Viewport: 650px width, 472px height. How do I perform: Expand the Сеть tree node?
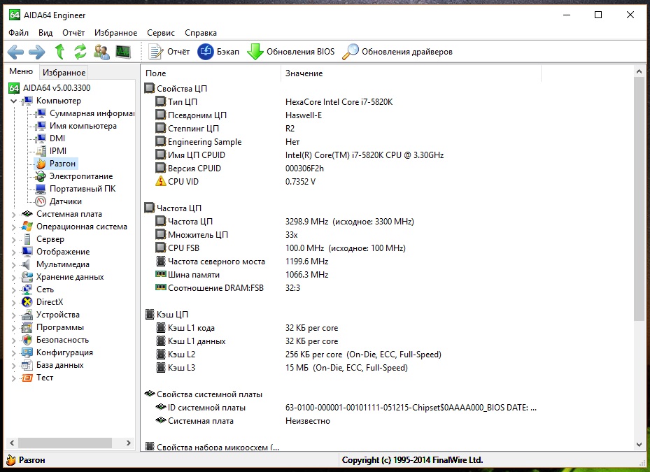pyautogui.click(x=13, y=289)
